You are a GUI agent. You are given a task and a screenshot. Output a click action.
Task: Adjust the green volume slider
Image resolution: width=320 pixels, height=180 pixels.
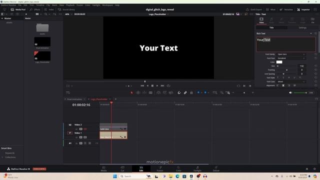pos(300,93)
